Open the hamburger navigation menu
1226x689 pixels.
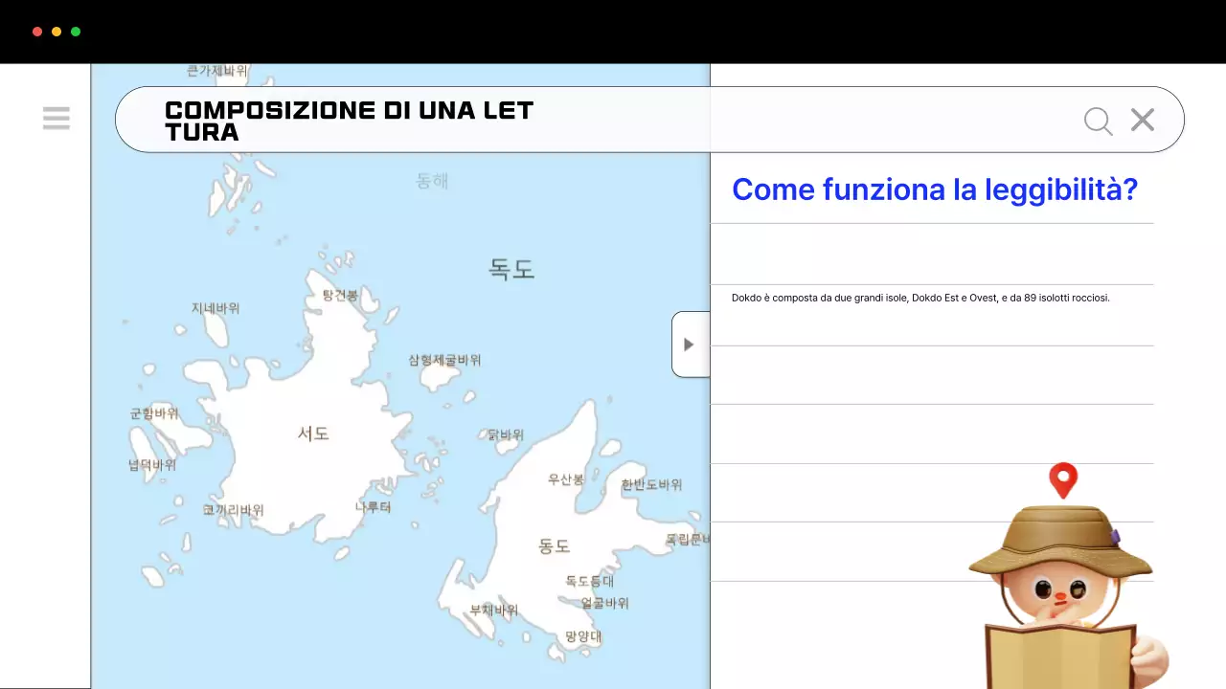pyautogui.click(x=57, y=118)
